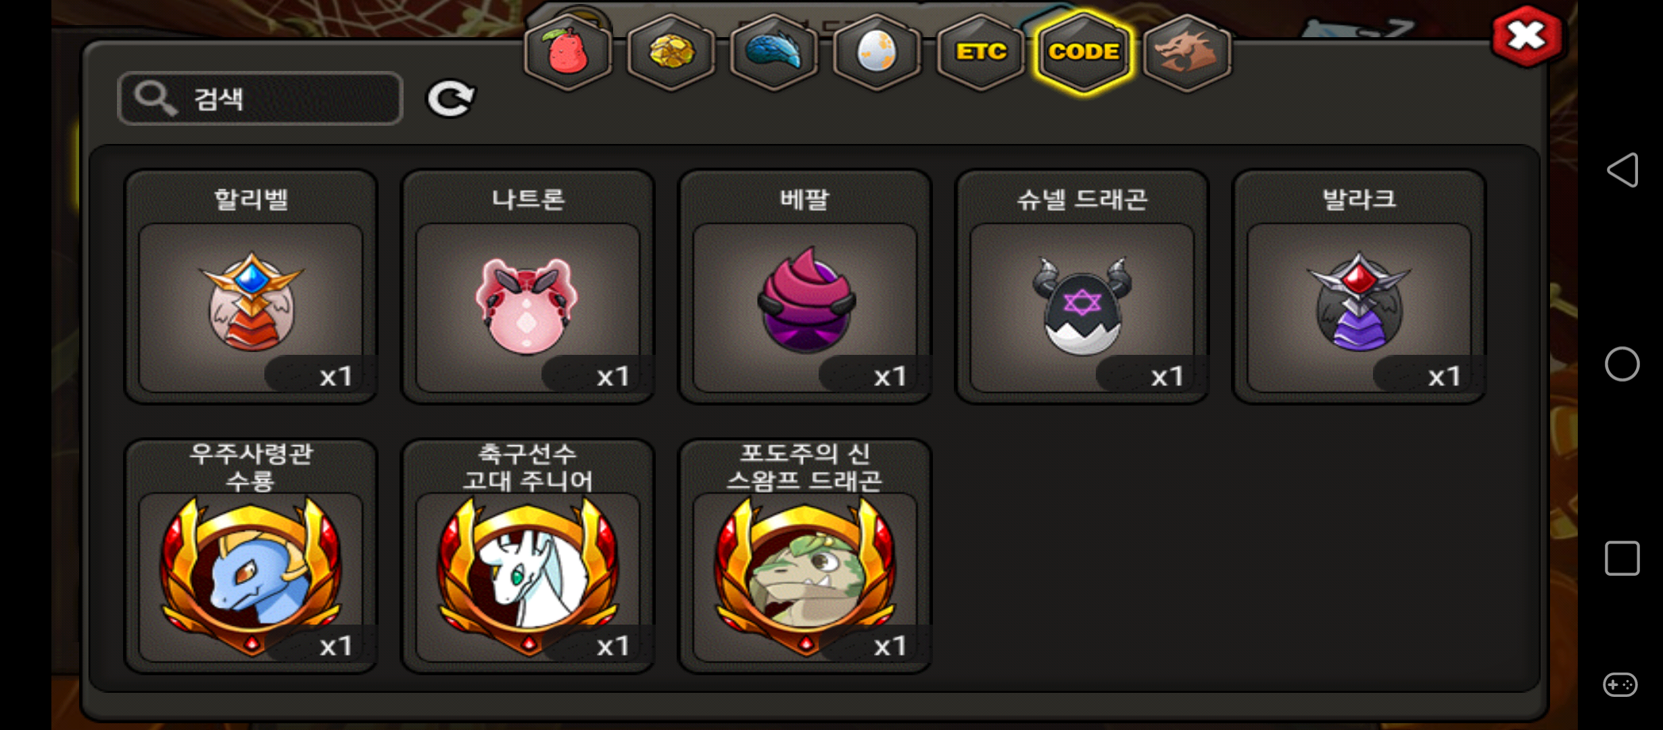Viewport: 1663px width, 730px height.
Task: Select the 할리벨 egg item
Action: (251, 287)
